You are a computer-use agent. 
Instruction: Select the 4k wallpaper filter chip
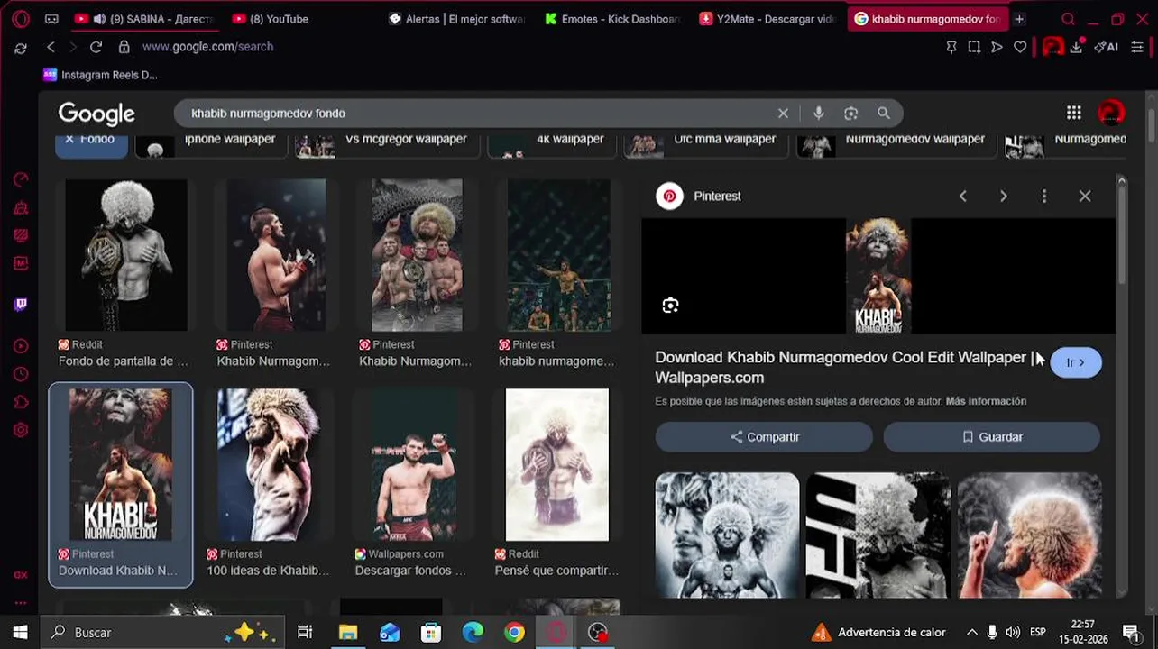pos(552,144)
